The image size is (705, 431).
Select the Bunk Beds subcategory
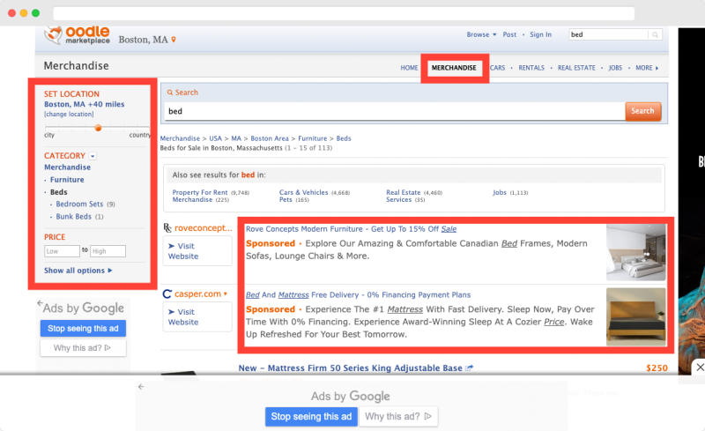[74, 217]
